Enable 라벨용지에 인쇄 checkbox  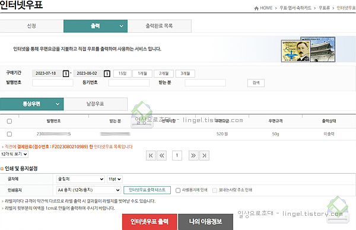(178, 190)
